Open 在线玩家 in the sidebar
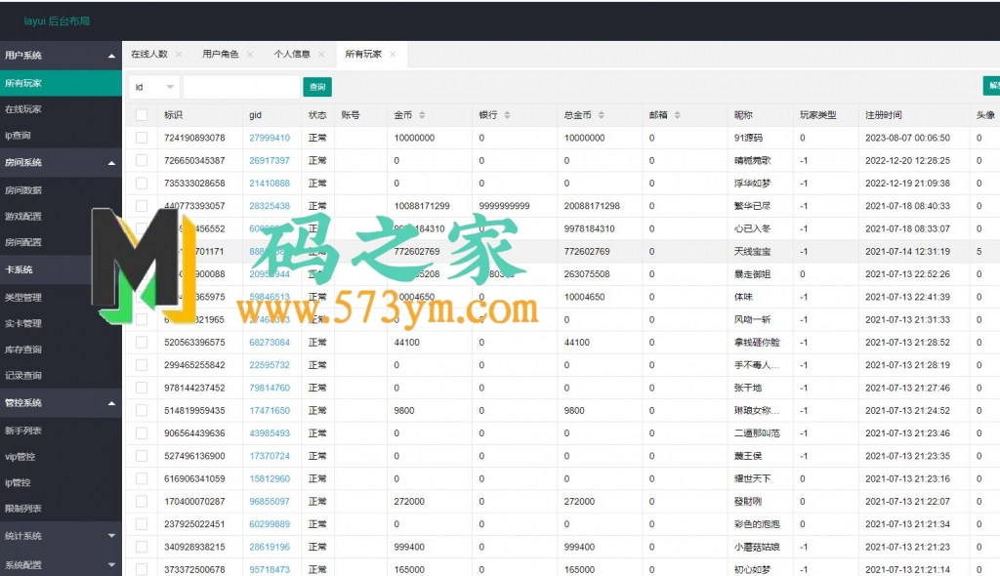The height and width of the screenshot is (576, 1000). [x=61, y=109]
